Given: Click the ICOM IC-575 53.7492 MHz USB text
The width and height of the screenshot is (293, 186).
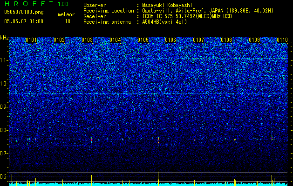Looking at the screenshot, I should [x=187, y=16].
